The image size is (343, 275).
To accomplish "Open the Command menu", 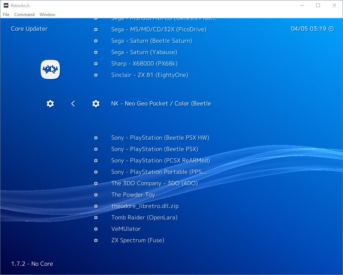I will [24, 15].
